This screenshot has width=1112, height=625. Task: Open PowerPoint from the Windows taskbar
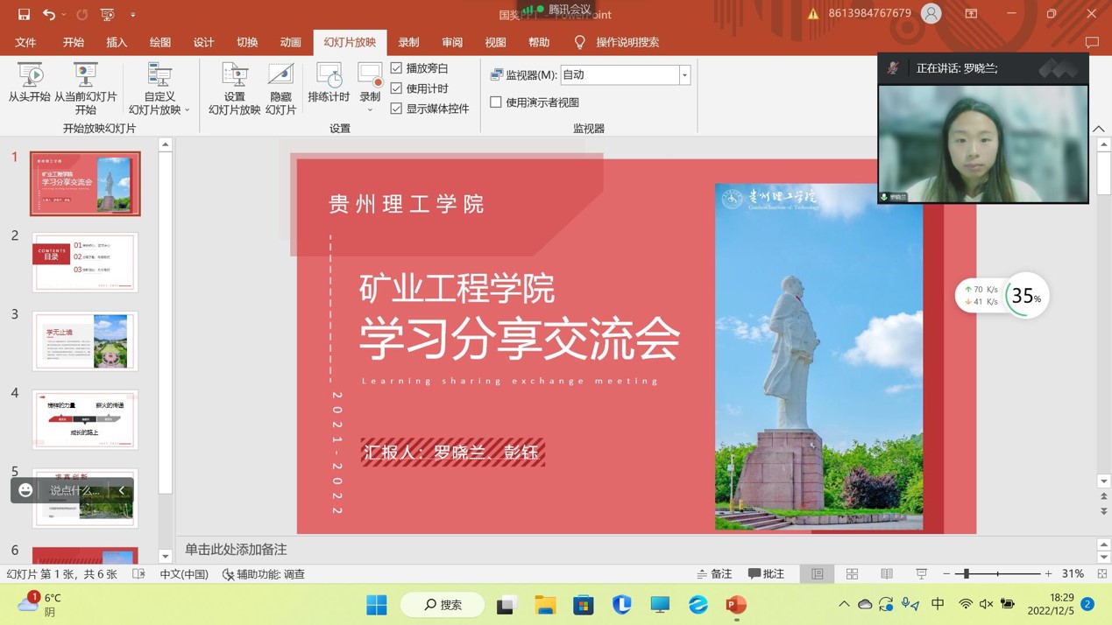click(x=736, y=605)
